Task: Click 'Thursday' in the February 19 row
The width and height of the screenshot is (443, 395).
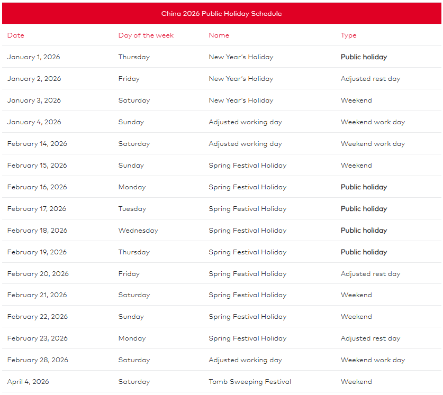Action: point(134,252)
